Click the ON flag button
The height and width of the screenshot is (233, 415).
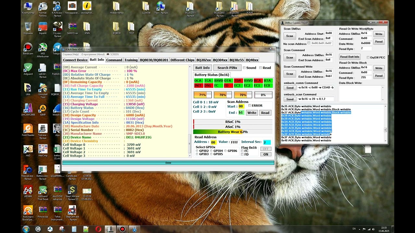[266, 154]
